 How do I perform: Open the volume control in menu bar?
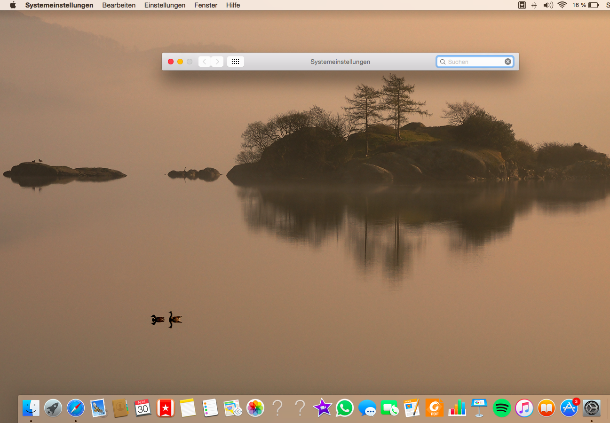(x=548, y=5)
